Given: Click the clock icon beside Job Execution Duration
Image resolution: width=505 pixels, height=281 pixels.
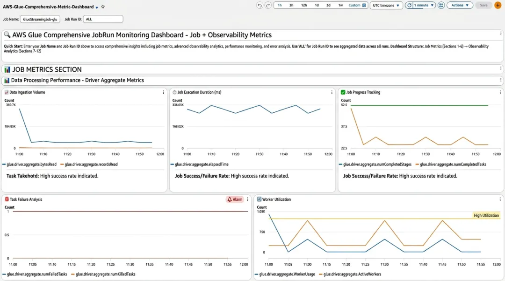Looking at the screenshot, I should click(x=174, y=92).
